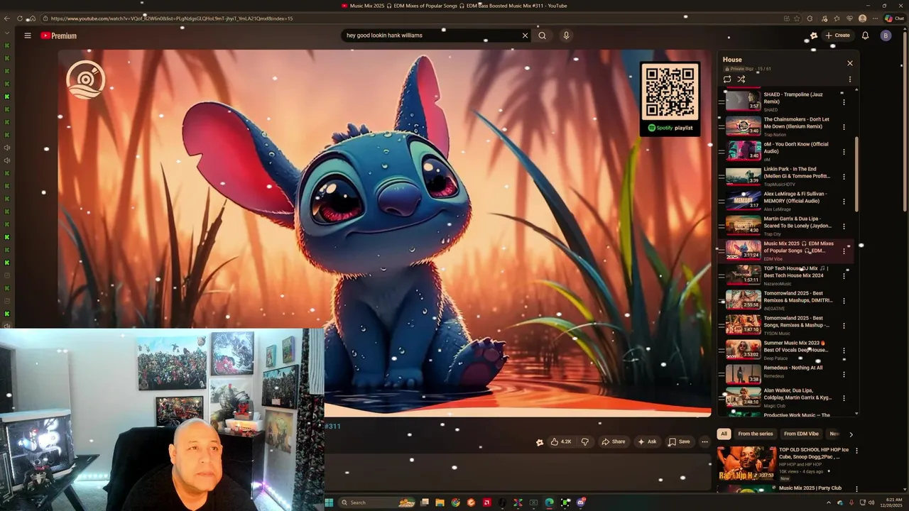Select Alan Walker, Dua Lipa mix entry
Viewport: 909px width, 511px height.
pos(785,397)
